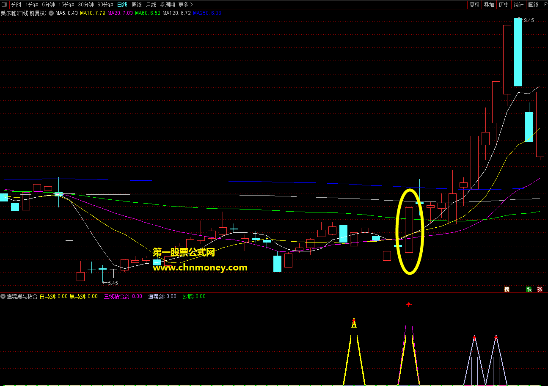The height and width of the screenshot is (386, 548).
Task: Switch to 分时 intraday view
Action: (x=16, y=5)
